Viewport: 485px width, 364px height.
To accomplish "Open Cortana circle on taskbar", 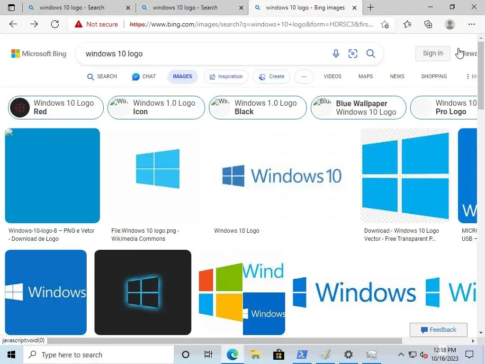I will pos(186,355).
